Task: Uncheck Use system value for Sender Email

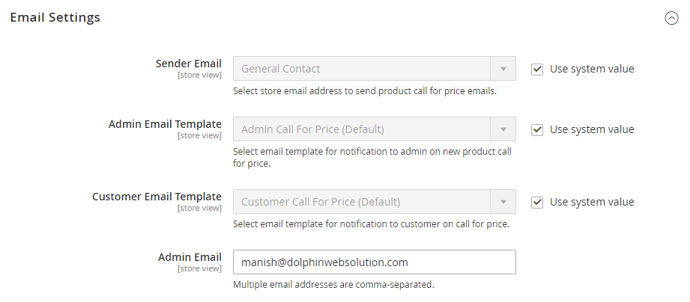Action: coord(537,69)
